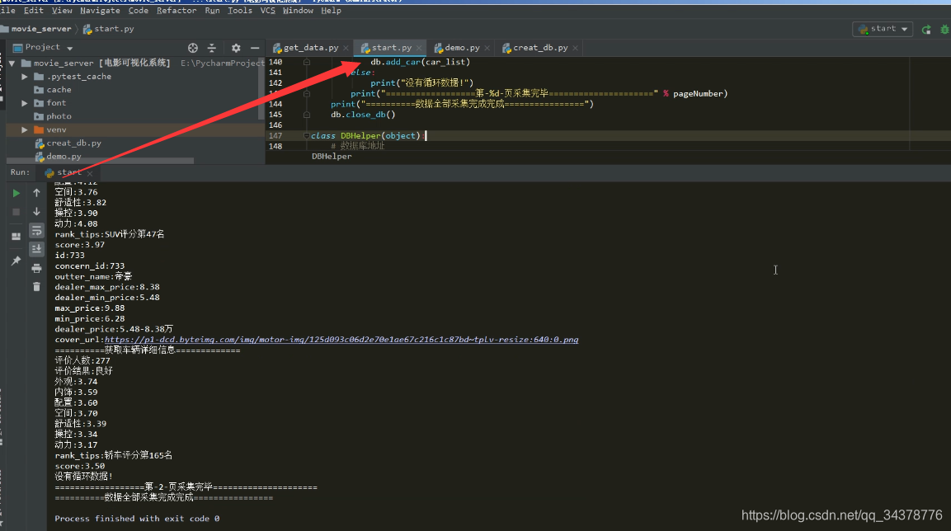951x531 pixels.
Task: Open the Help menu
Action: pos(331,10)
